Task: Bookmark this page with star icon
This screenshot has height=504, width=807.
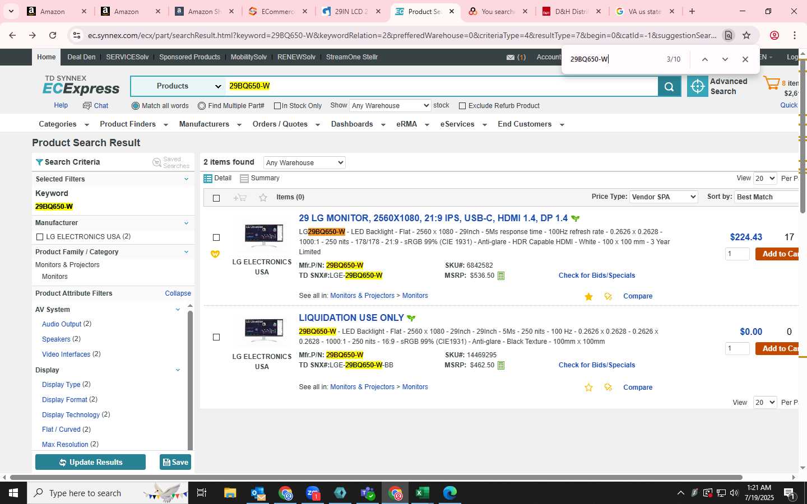Action: click(746, 35)
